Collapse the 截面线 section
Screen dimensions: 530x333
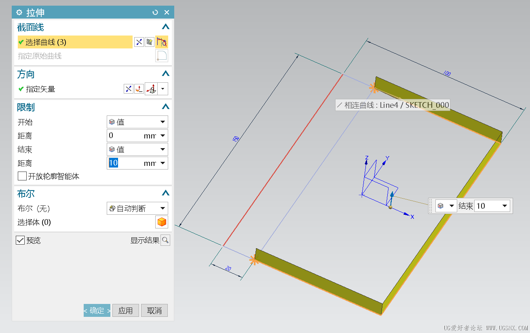pyautogui.click(x=165, y=27)
